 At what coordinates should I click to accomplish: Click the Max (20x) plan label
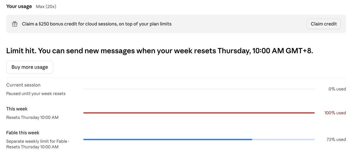click(46, 6)
